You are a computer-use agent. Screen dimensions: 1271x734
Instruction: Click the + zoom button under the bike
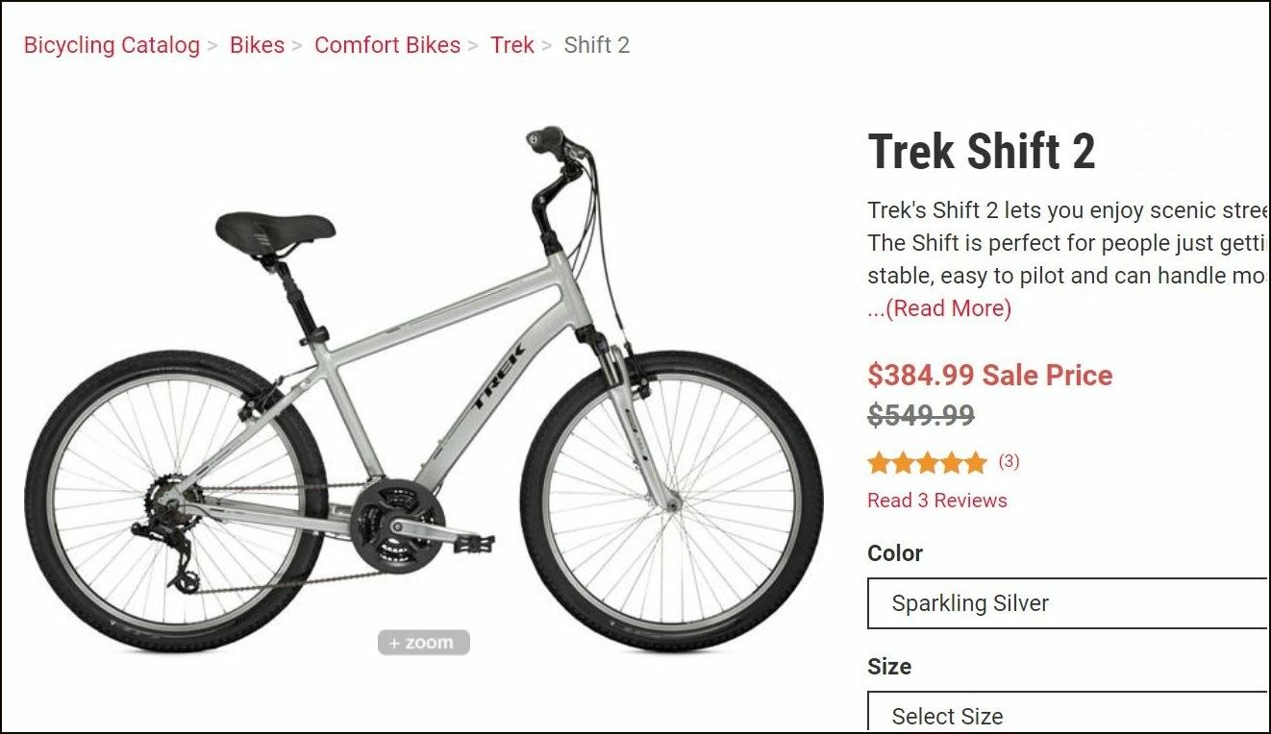tap(424, 643)
